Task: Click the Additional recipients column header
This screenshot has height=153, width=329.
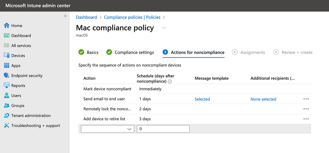Action: (x=272, y=78)
